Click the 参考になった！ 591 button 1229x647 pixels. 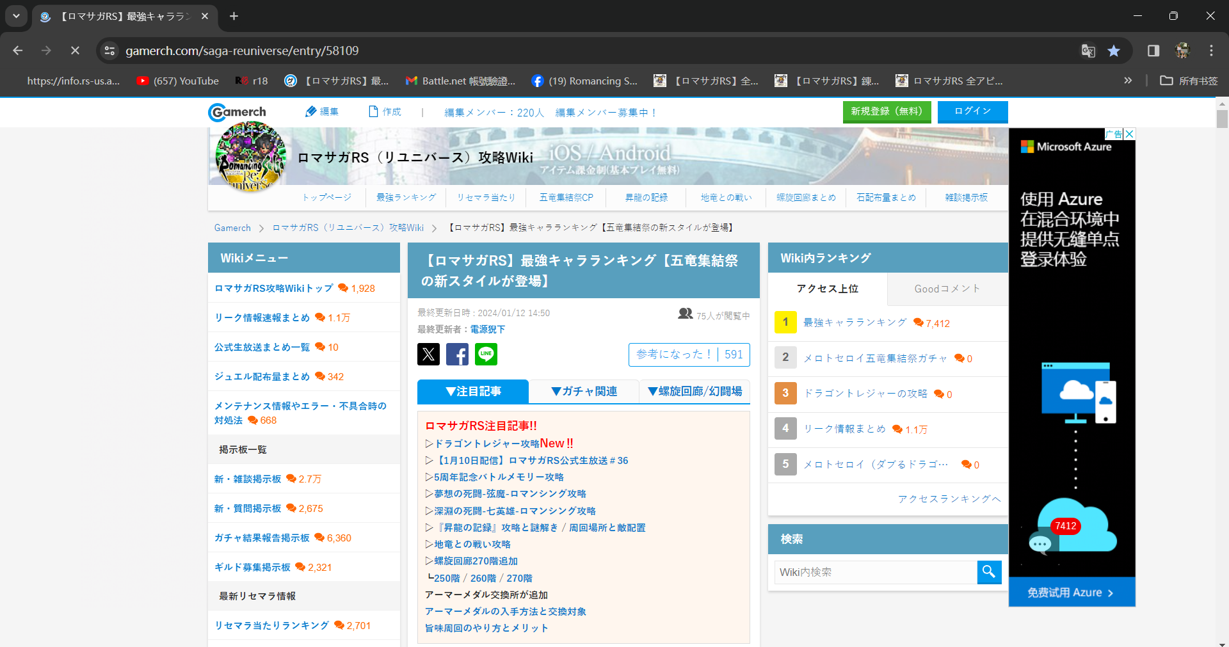[689, 355]
